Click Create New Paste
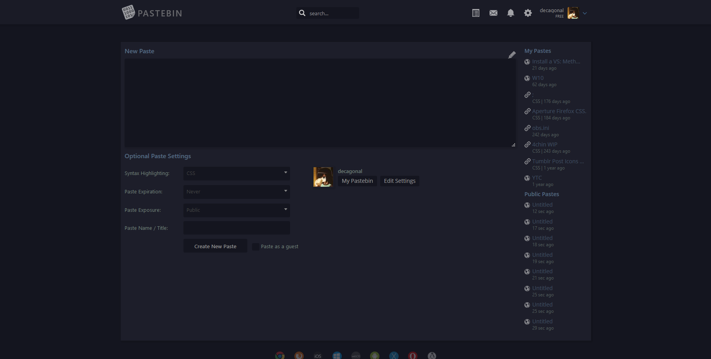Viewport: 711px width, 359px height. [215, 246]
